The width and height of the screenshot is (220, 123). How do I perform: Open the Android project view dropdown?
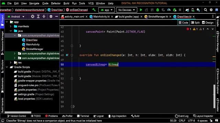16,17
